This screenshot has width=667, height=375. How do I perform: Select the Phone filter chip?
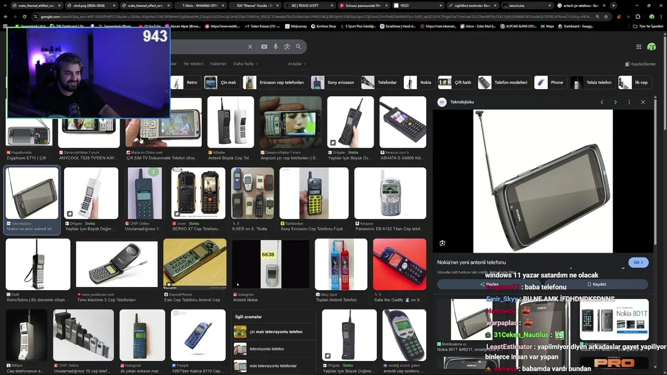click(x=550, y=82)
